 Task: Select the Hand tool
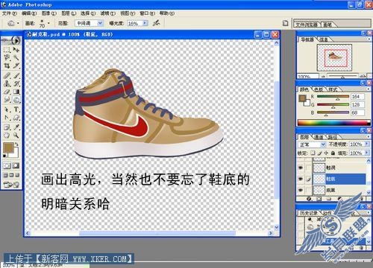coord(7,135)
